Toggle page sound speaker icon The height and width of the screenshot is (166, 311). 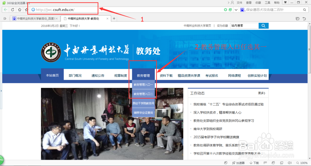(x=290, y=163)
